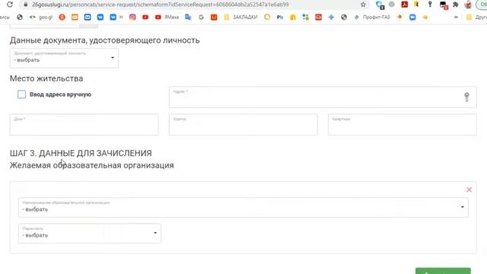Open the ЗАКЛАДКИ bookmarks folder
The image size is (487, 274).
click(241, 18)
